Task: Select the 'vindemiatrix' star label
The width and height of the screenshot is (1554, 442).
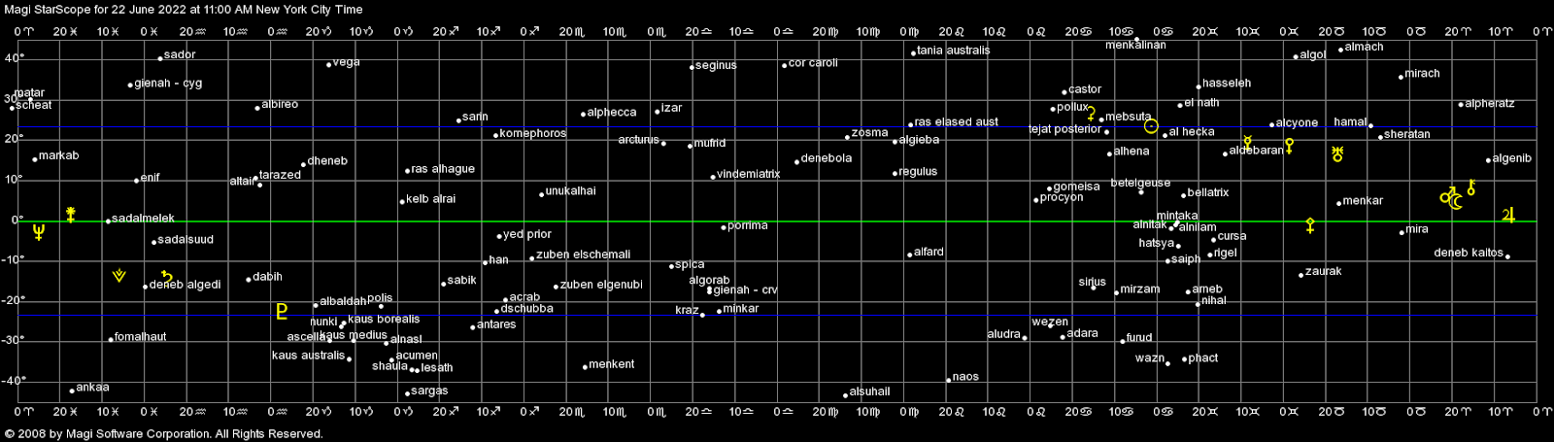Action: (x=749, y=175)
